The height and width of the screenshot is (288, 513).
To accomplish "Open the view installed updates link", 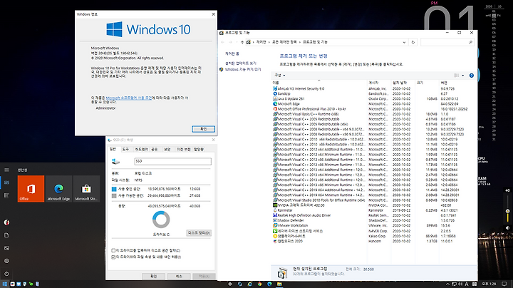I will pyautogui.click(x=241, y=63).
